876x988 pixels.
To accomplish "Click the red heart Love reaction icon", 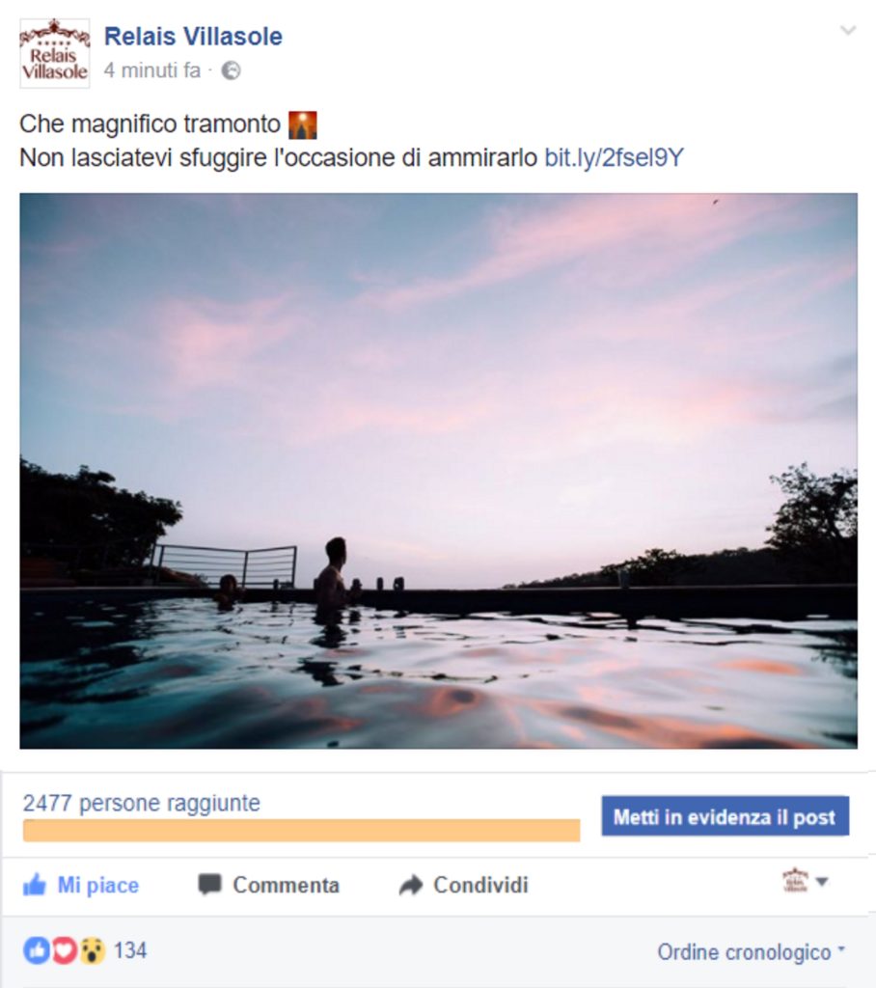I will pyautogui.click(x=64, y=950).
